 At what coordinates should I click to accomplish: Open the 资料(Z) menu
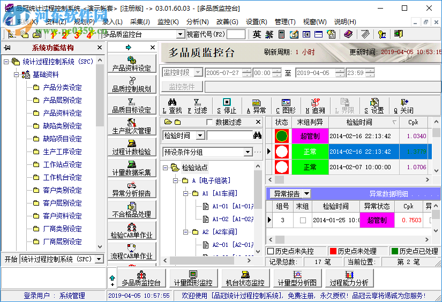56,22
